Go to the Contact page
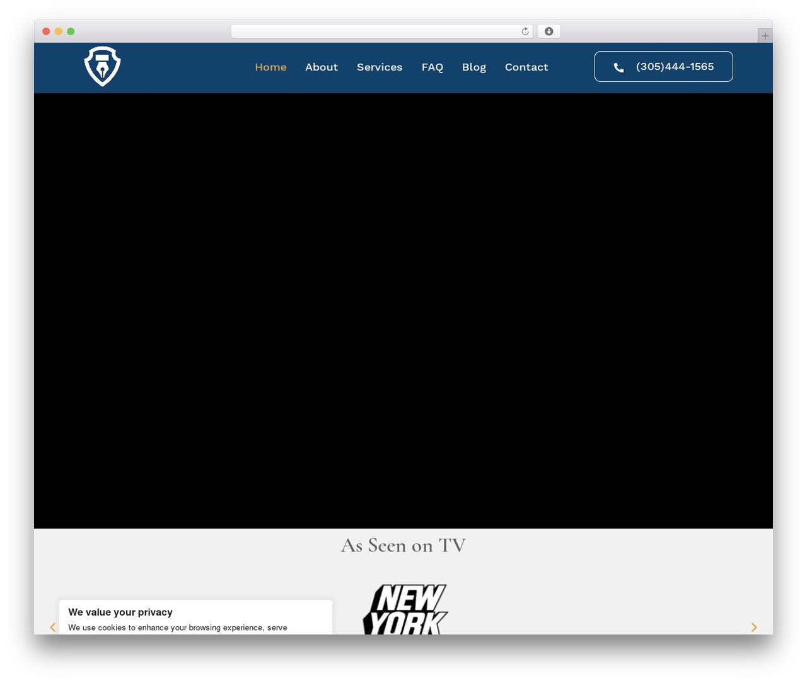The image size is (807, 683). click(x=526, y=67)
